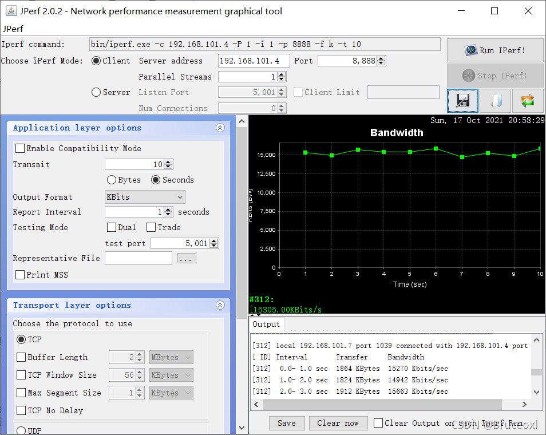546x435 pixels.
Task: Click the Clear now button
Action: point(338,423)
